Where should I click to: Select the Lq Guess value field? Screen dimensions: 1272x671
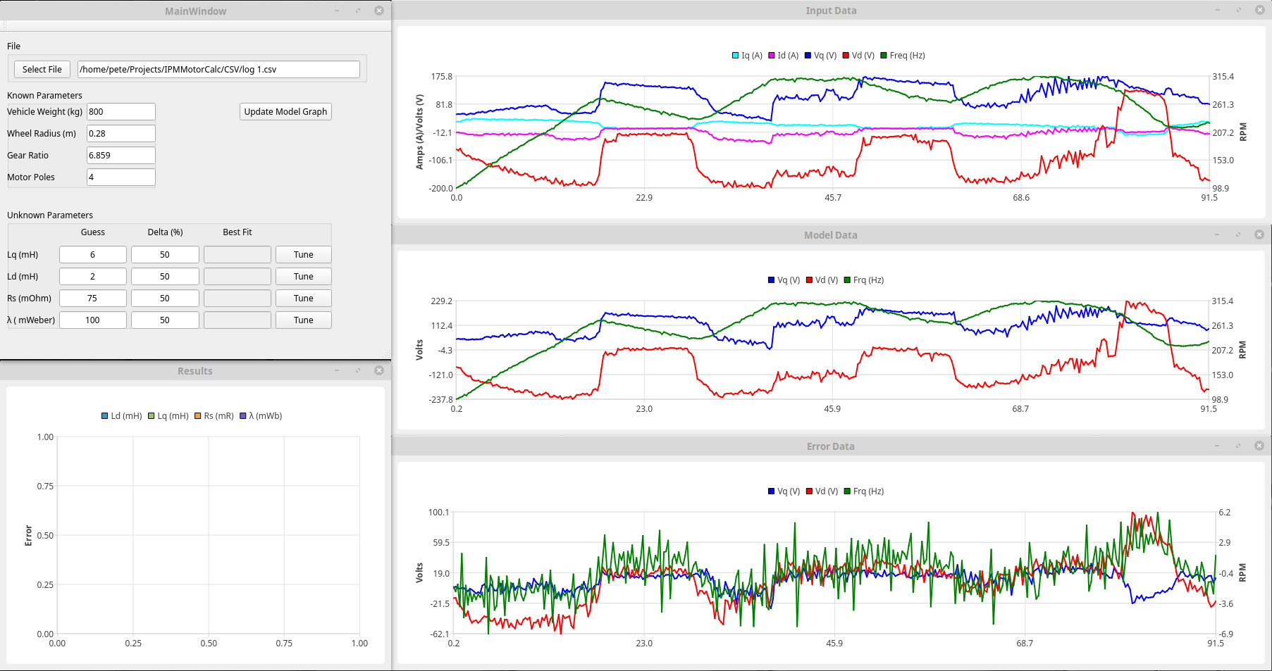pyautogui.click(x=92, y=255)
